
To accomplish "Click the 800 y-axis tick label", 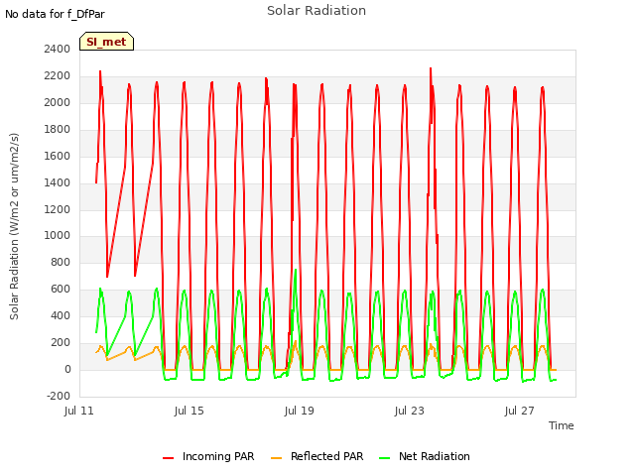I will click(x=61, y=262).
